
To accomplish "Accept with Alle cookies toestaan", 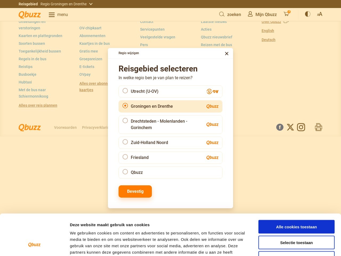I will click(x=297, y=227).
